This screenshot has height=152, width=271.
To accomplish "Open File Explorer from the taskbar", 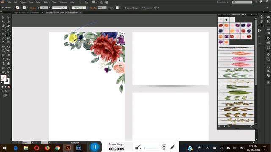I will [x=26, y=148].
